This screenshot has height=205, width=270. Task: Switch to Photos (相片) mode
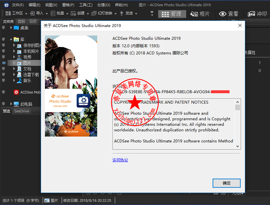200,14
